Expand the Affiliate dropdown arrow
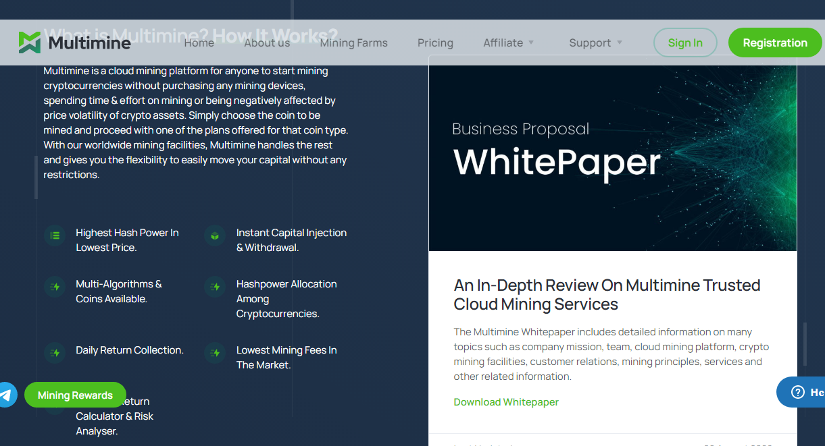 pos(531,43)
